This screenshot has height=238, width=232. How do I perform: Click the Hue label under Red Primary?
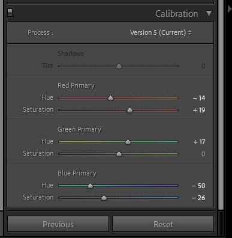47,97
